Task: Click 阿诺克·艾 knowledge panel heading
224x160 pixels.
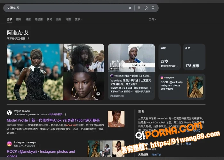Action: [18, 33]
